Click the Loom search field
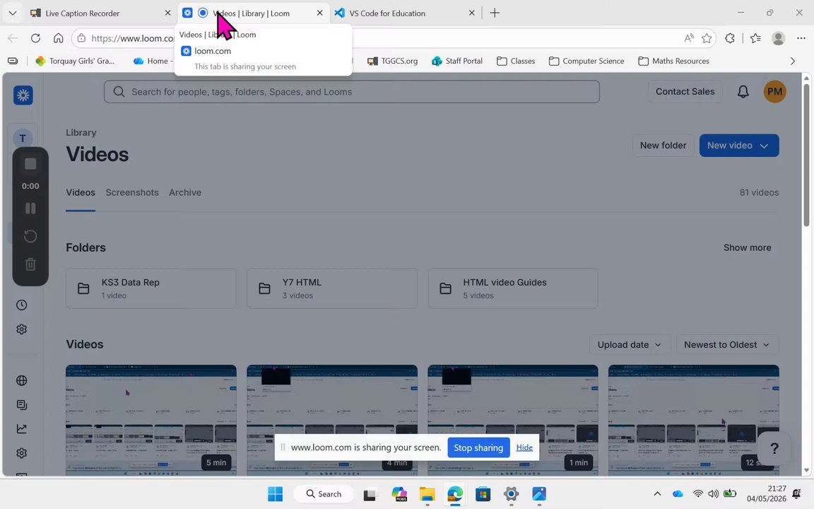Viewport: 814px width, 509px height. [351, 92]
